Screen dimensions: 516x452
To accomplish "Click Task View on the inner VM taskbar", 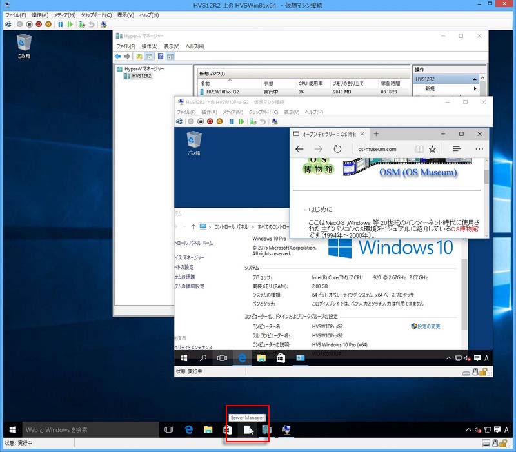I will click(x=222, y=358).
